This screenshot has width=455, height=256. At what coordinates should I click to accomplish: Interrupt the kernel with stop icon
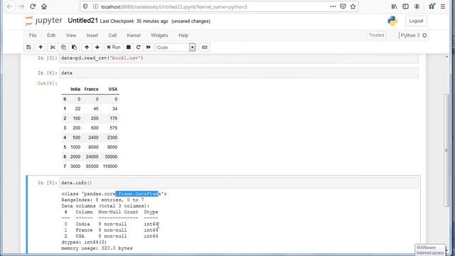pyautogui.click(x=128, y=48)
